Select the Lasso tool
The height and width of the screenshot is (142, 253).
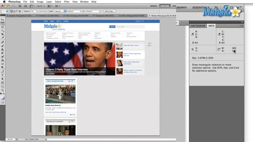pos(2,27)
